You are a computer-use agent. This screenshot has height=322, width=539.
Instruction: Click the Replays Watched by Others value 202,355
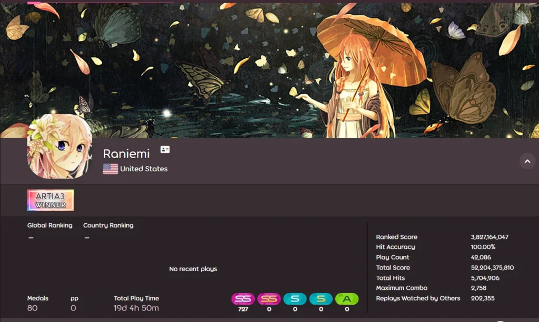[x=483, y=298]
